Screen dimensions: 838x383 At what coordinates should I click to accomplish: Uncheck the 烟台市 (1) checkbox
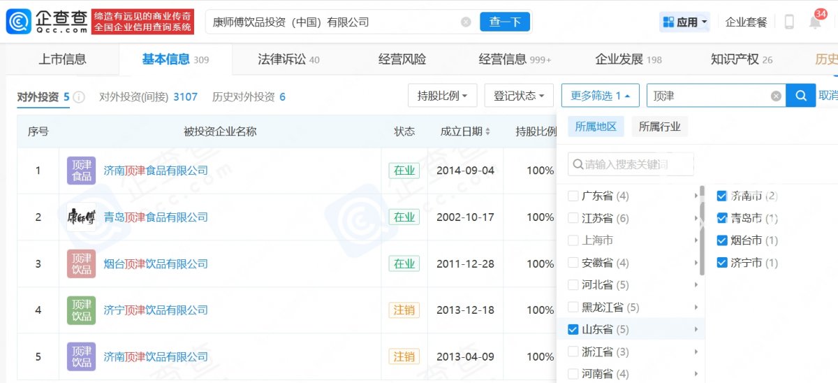click(722, 240)
